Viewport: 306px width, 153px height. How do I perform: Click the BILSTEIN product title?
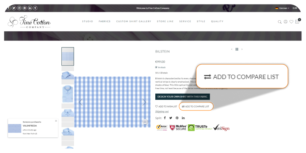point(162,52)
